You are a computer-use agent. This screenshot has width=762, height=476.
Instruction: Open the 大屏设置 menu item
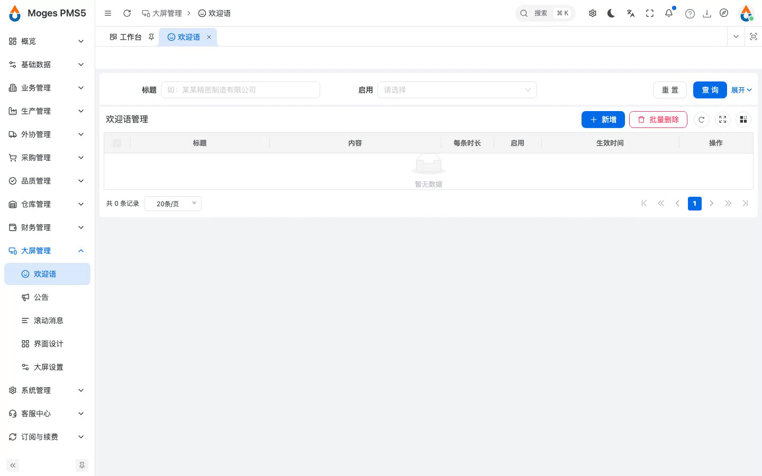(x=48, y=367)
